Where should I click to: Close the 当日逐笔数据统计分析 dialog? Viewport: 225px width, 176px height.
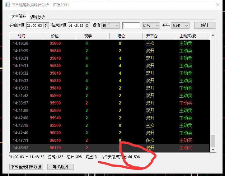[218, 5]
